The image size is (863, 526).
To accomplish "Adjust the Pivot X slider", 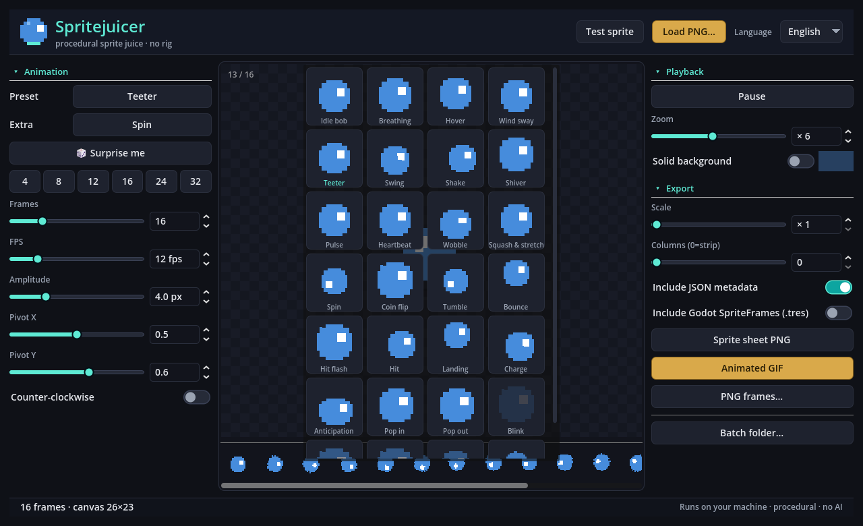I will pos(77,334).
